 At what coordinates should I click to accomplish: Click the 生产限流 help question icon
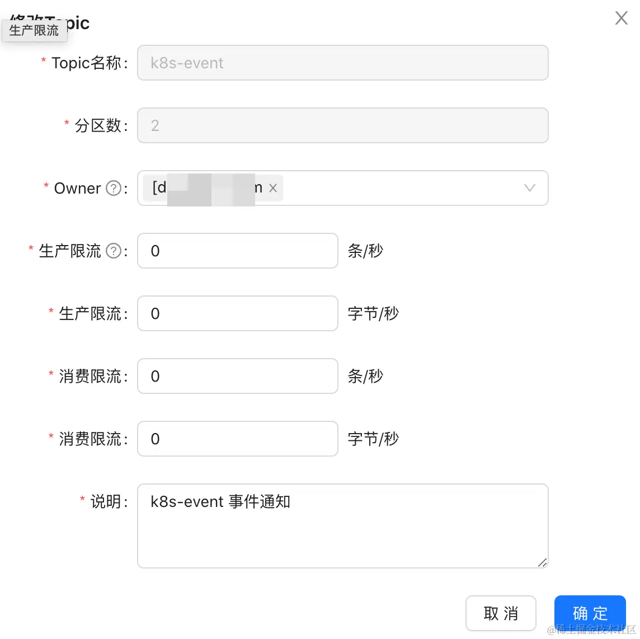click(x=114, y=251)
